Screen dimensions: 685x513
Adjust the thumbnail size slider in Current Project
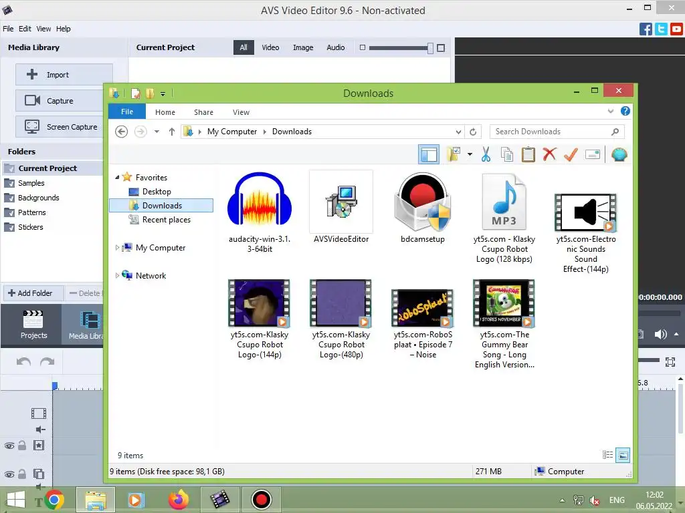pos(431,48)
